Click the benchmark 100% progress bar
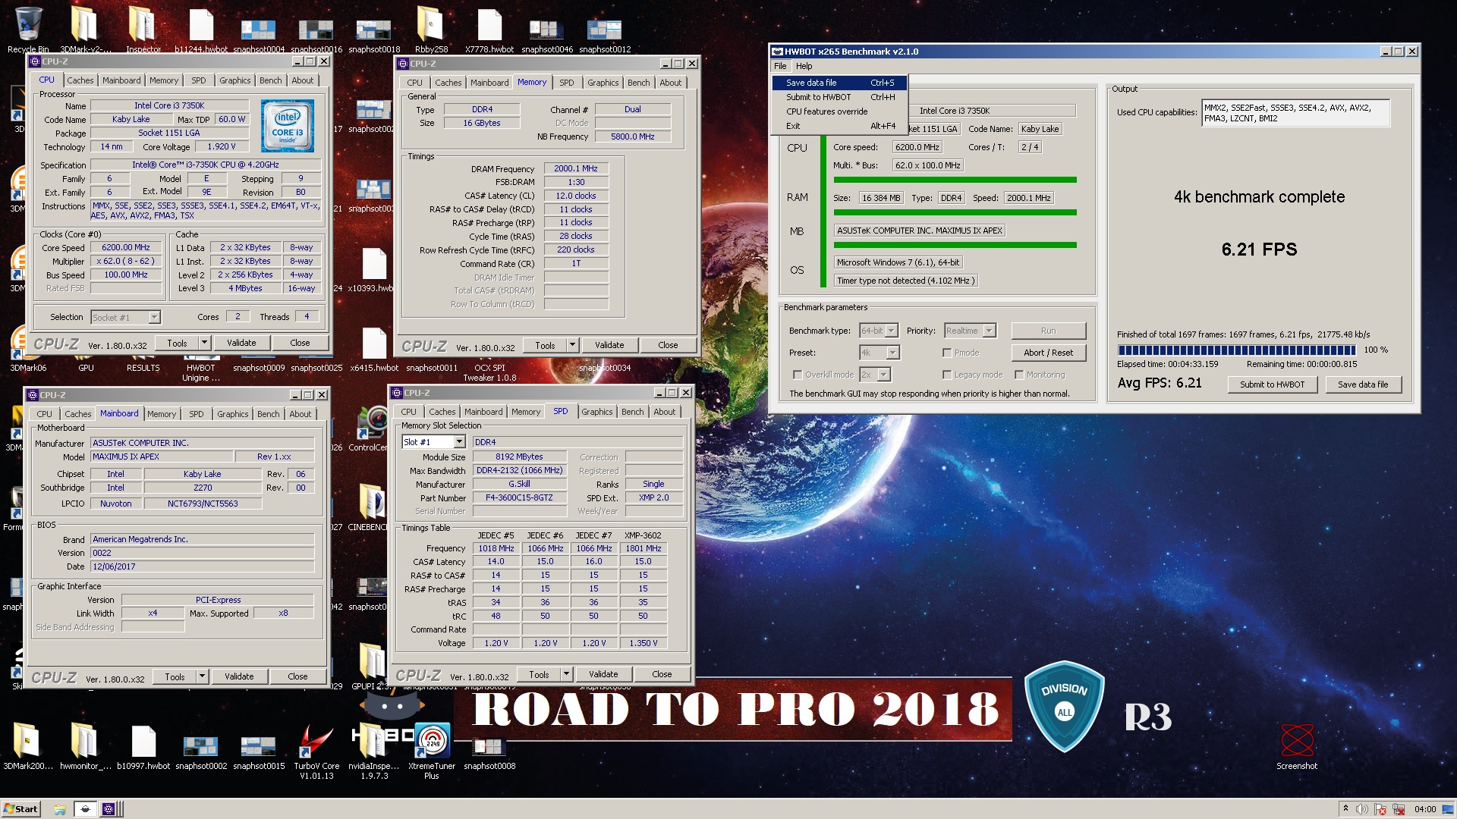The image size is (1457, 819). tap(1236, 350)
